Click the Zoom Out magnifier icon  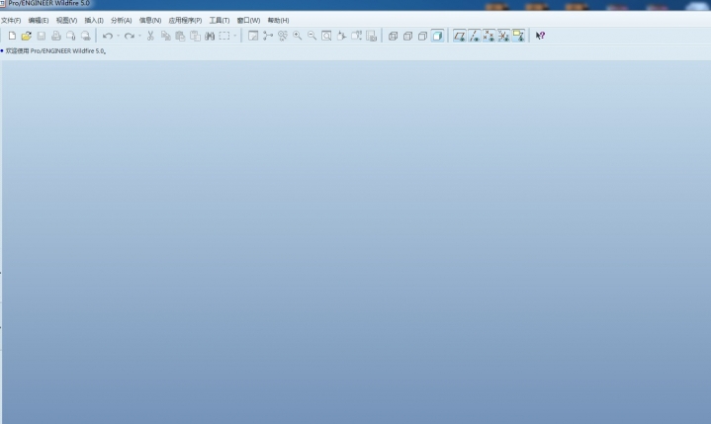[311, 36]
